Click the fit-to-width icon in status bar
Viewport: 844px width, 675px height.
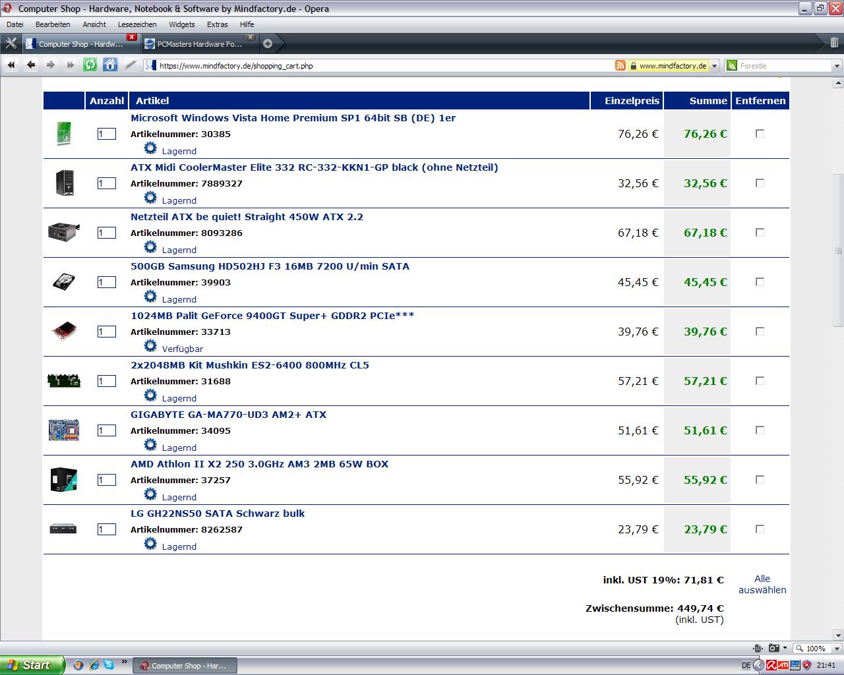coord(758,649)
